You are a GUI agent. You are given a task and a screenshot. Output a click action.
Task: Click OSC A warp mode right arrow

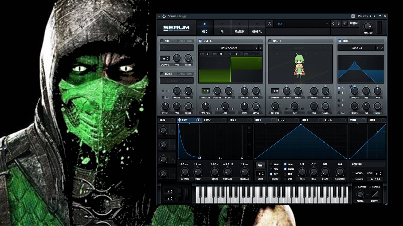click(232, 109)
